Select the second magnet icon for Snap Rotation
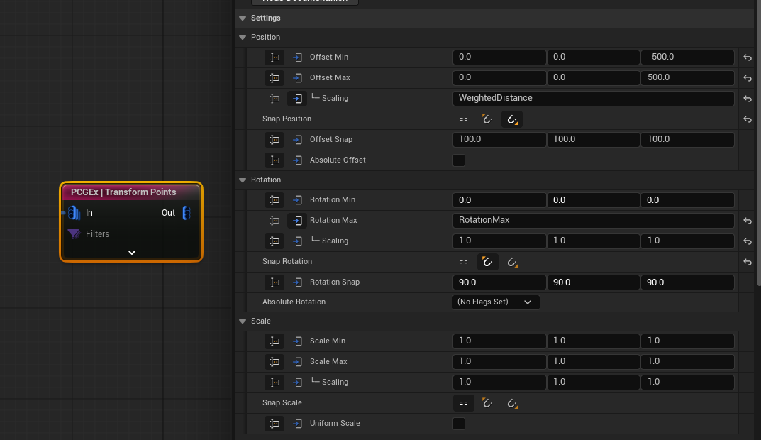The image size is (761, 440). 487,262
